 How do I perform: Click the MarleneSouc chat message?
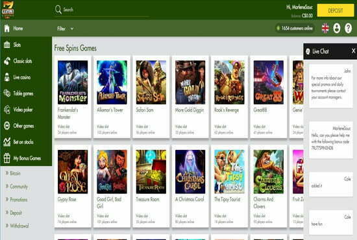tap(330, 140)
